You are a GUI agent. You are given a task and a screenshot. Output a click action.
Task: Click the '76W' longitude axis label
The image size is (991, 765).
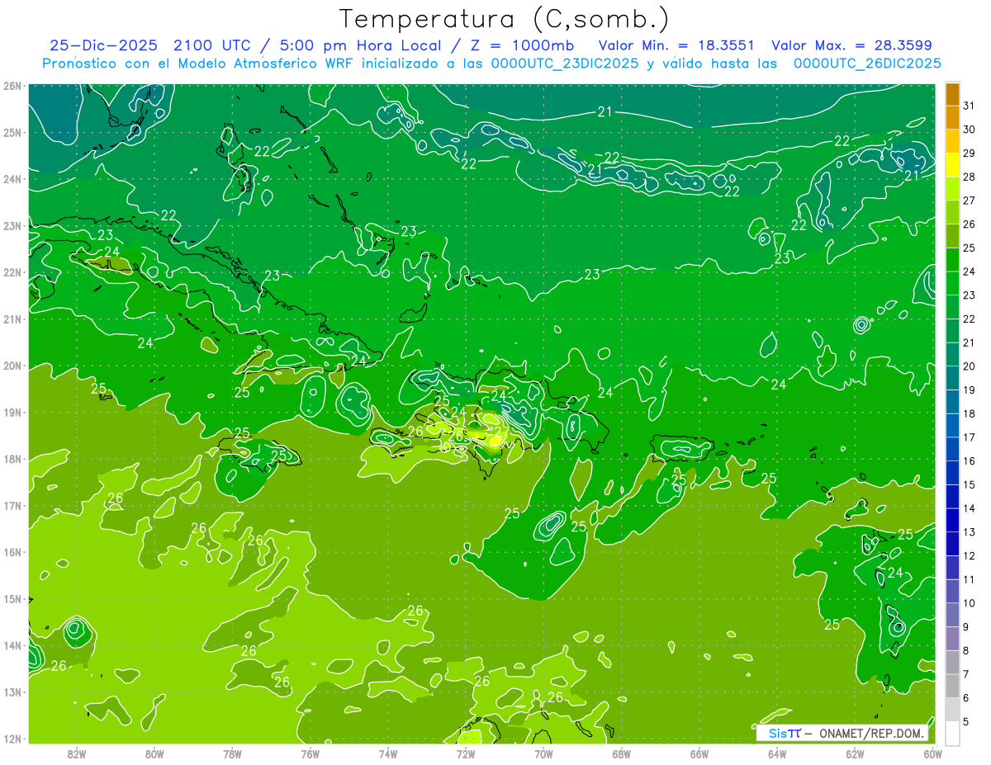pyautogui.click(x=311, y=753)
